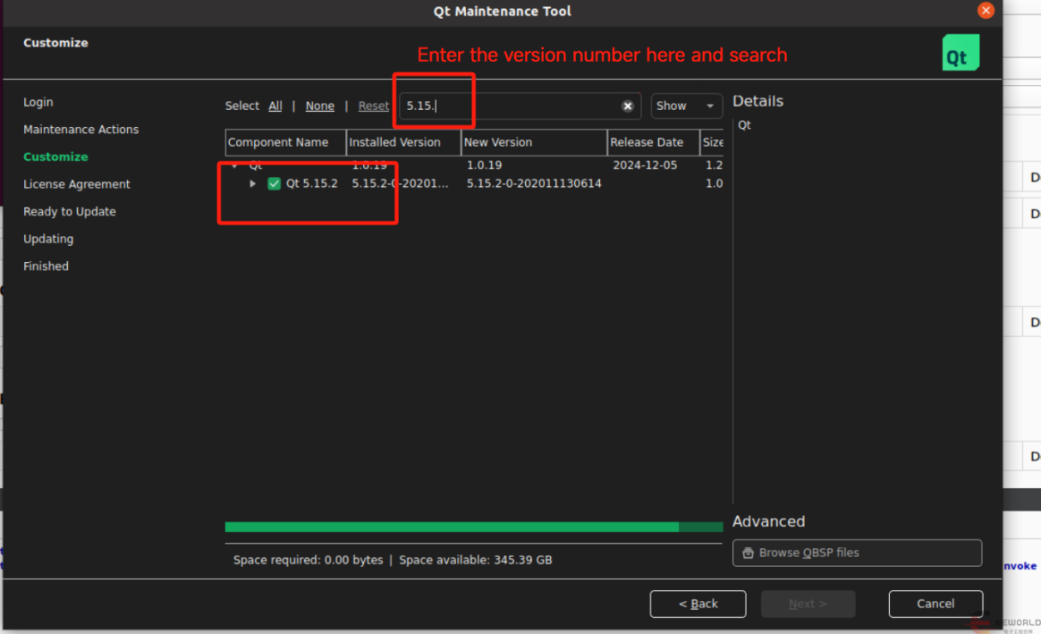1041x634 pixels.
Task: Cancel the maintenance tool wizard
Action: click(935, 604)
